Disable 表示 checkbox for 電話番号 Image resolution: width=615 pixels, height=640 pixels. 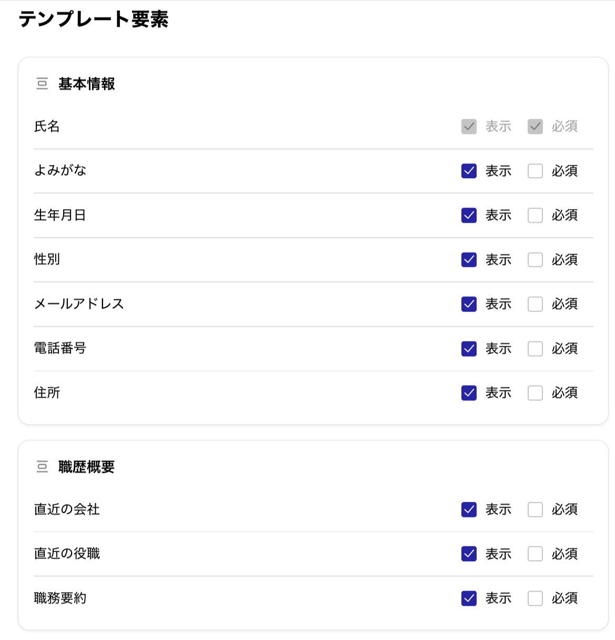469,348
